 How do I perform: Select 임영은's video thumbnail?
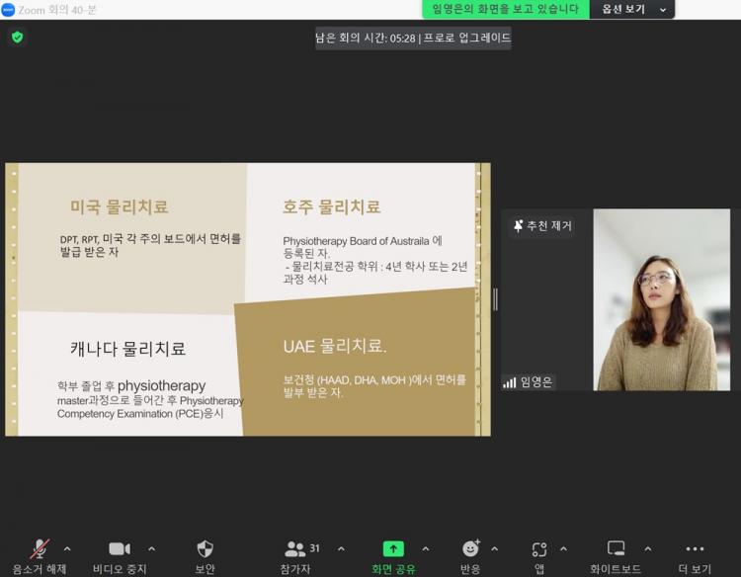click(655, 299)
